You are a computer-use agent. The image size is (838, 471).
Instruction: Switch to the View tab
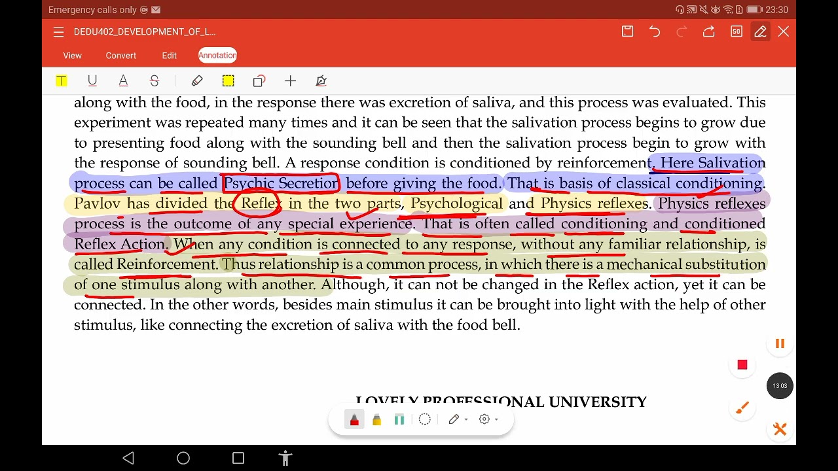72,56
